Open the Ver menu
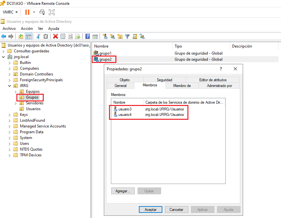 point(41,29)
